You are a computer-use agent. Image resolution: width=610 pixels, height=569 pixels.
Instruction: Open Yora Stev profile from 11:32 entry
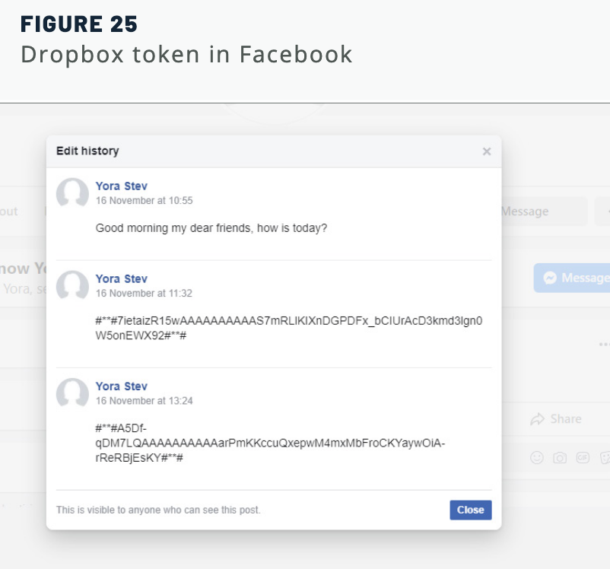[x=122, y=278]
